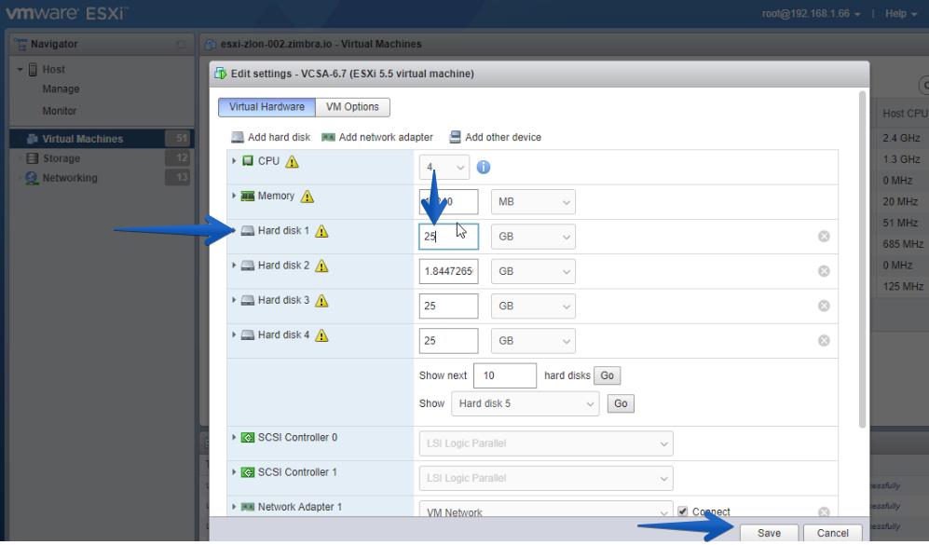Click the Networking globe icon in Navigator
This screenshot has height=545, width=929.
click(32, 178)
